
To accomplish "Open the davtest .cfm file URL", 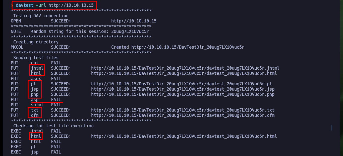I will tap(183, 115).
